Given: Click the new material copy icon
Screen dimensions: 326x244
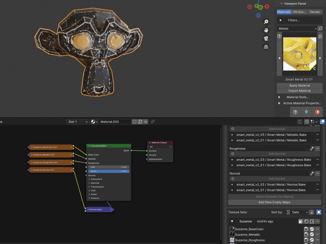Looking at the screenshot, I should pos(140,122).
